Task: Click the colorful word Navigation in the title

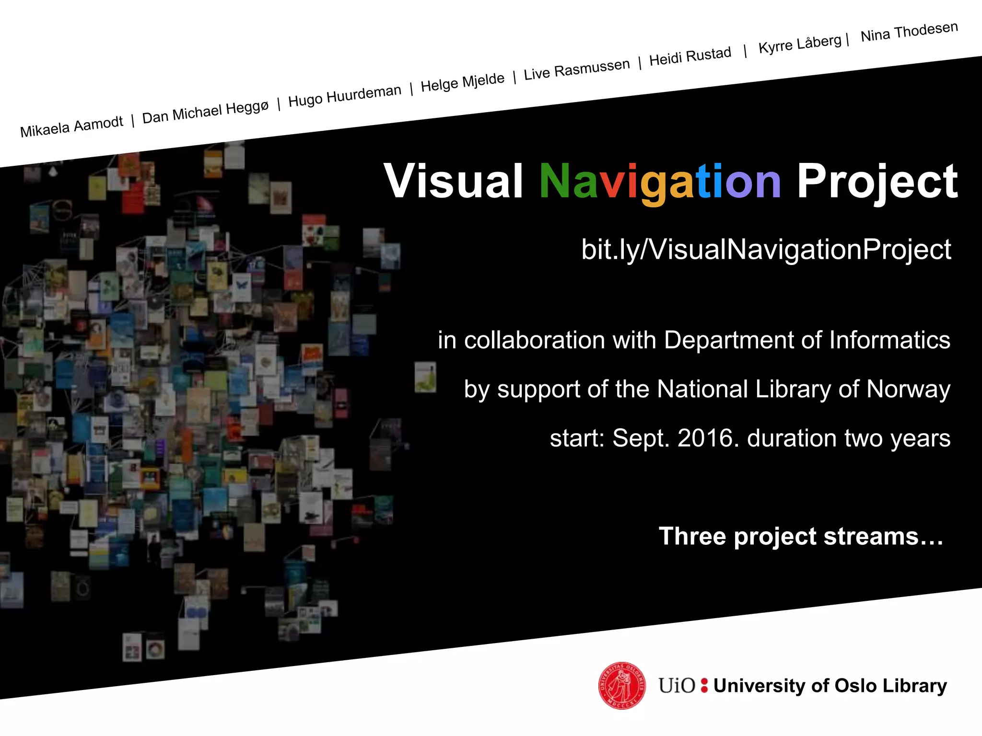Action: pos(660,182)
